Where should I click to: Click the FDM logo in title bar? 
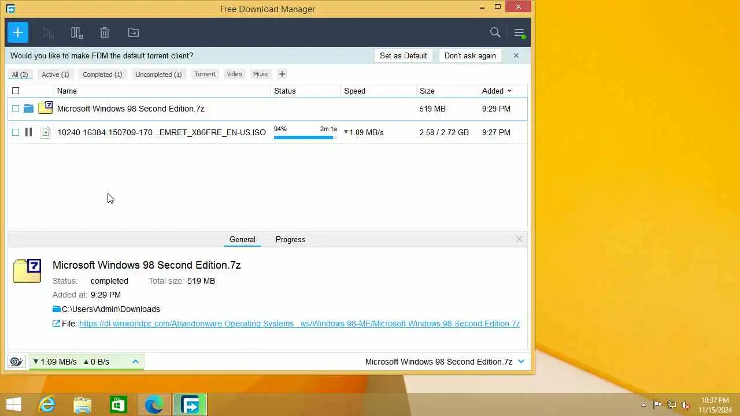(10, 9)
